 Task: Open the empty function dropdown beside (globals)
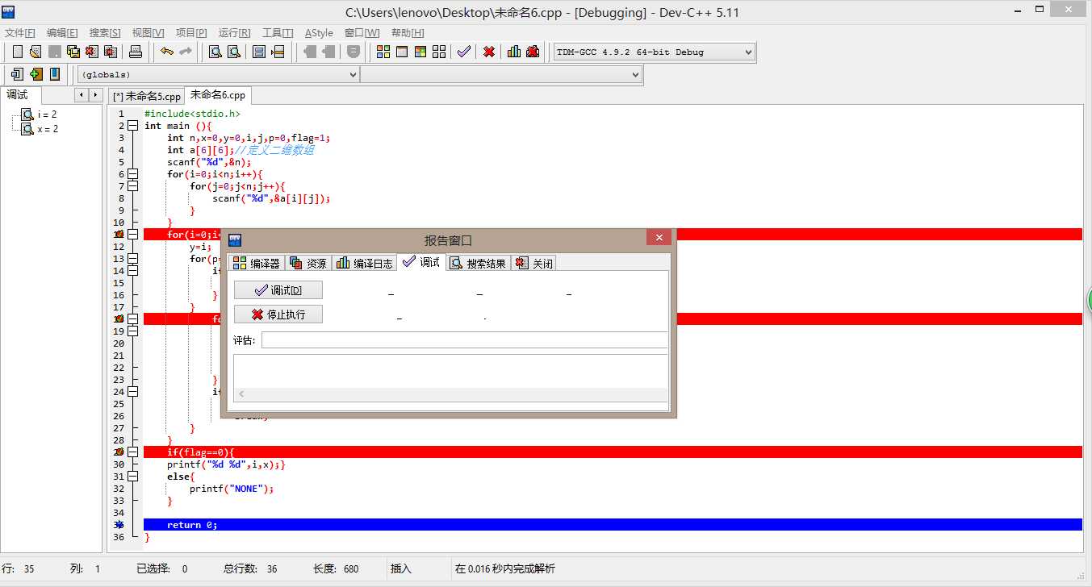[x=500, y=74]
